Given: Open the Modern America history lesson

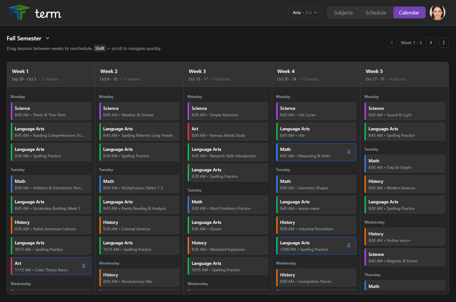Looking at the screenshot, I should coord(404,184).
